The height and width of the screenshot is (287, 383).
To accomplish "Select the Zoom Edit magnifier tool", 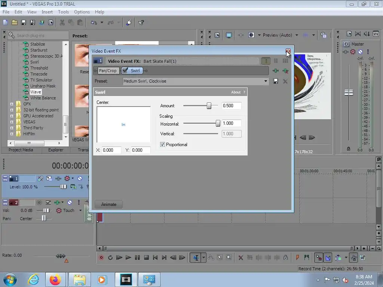I will (x=229, y=257).
